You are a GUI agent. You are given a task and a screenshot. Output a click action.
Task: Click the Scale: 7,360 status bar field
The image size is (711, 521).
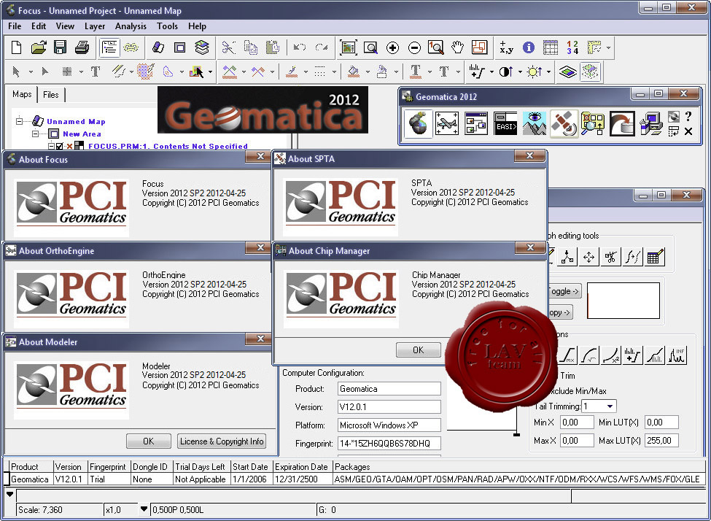click(58, 509)
